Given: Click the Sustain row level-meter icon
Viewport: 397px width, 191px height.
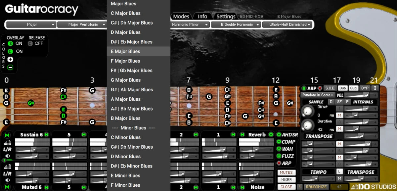Looking at the screenshot, I should [7, 143].
